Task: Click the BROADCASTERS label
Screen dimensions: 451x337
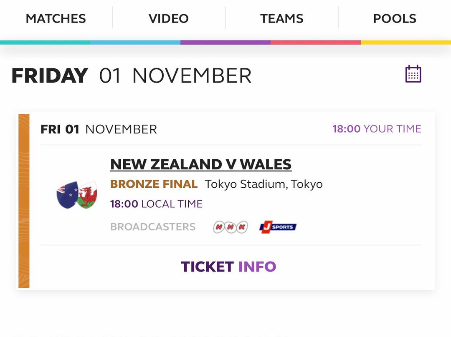Action: tap(153, 227)
